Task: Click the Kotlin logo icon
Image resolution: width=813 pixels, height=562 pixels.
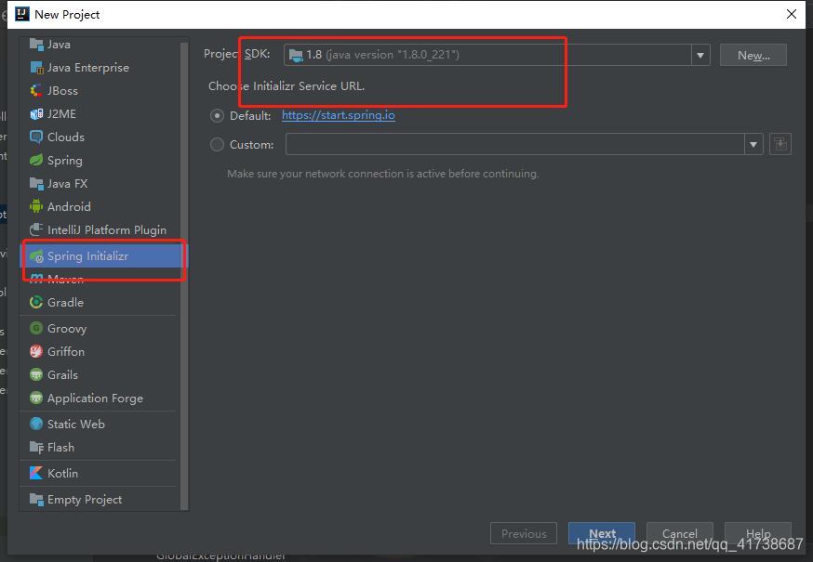Action: pyautogui.click(x=36, y=473)
